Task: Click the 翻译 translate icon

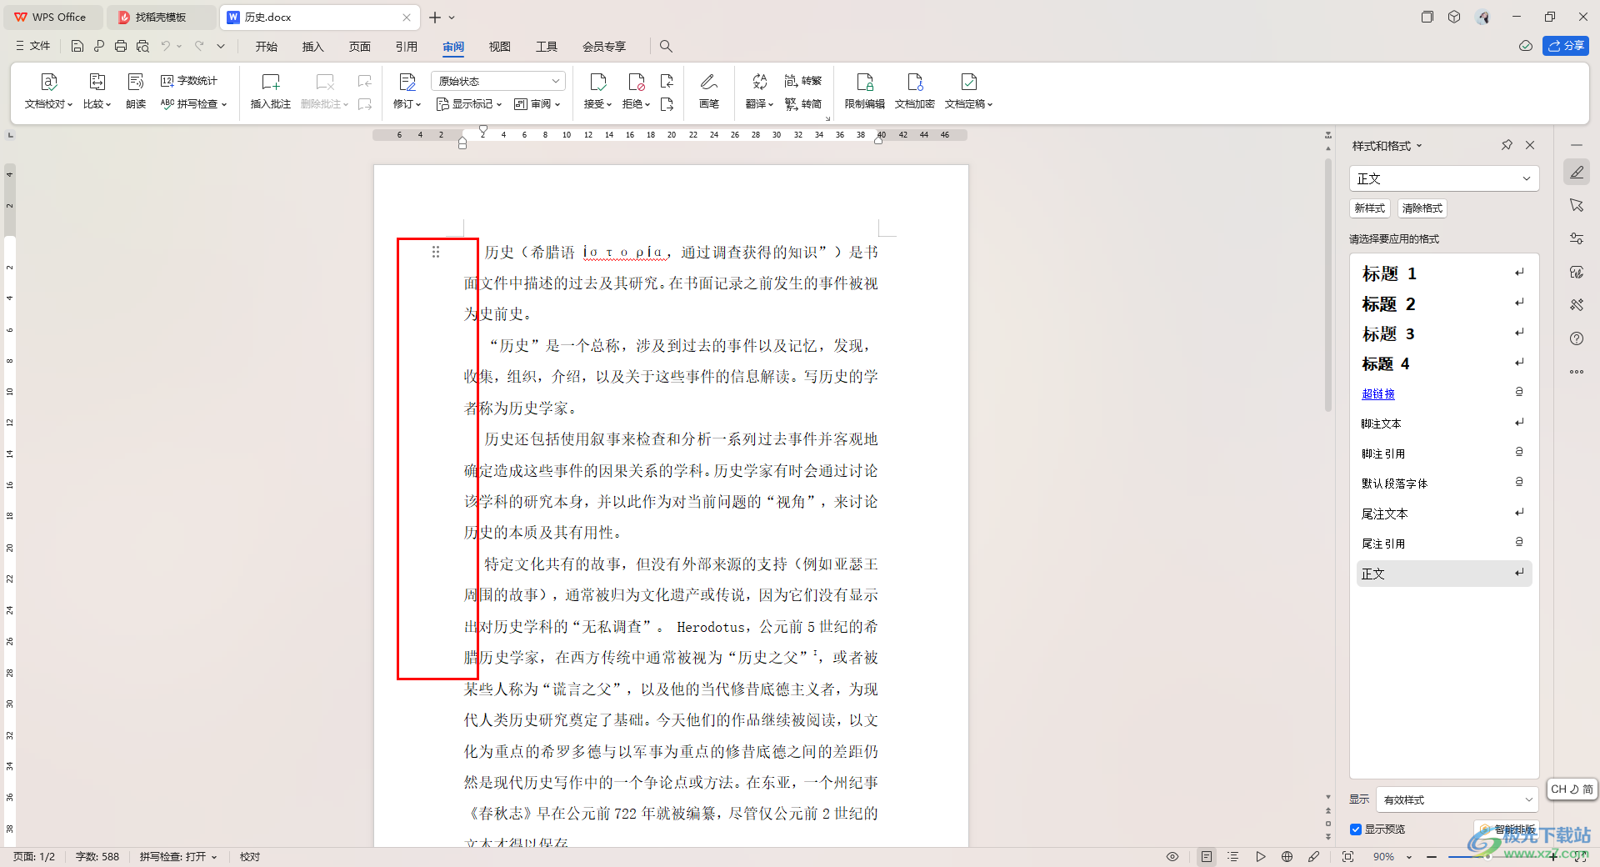Action: click(x=759, y=82)
